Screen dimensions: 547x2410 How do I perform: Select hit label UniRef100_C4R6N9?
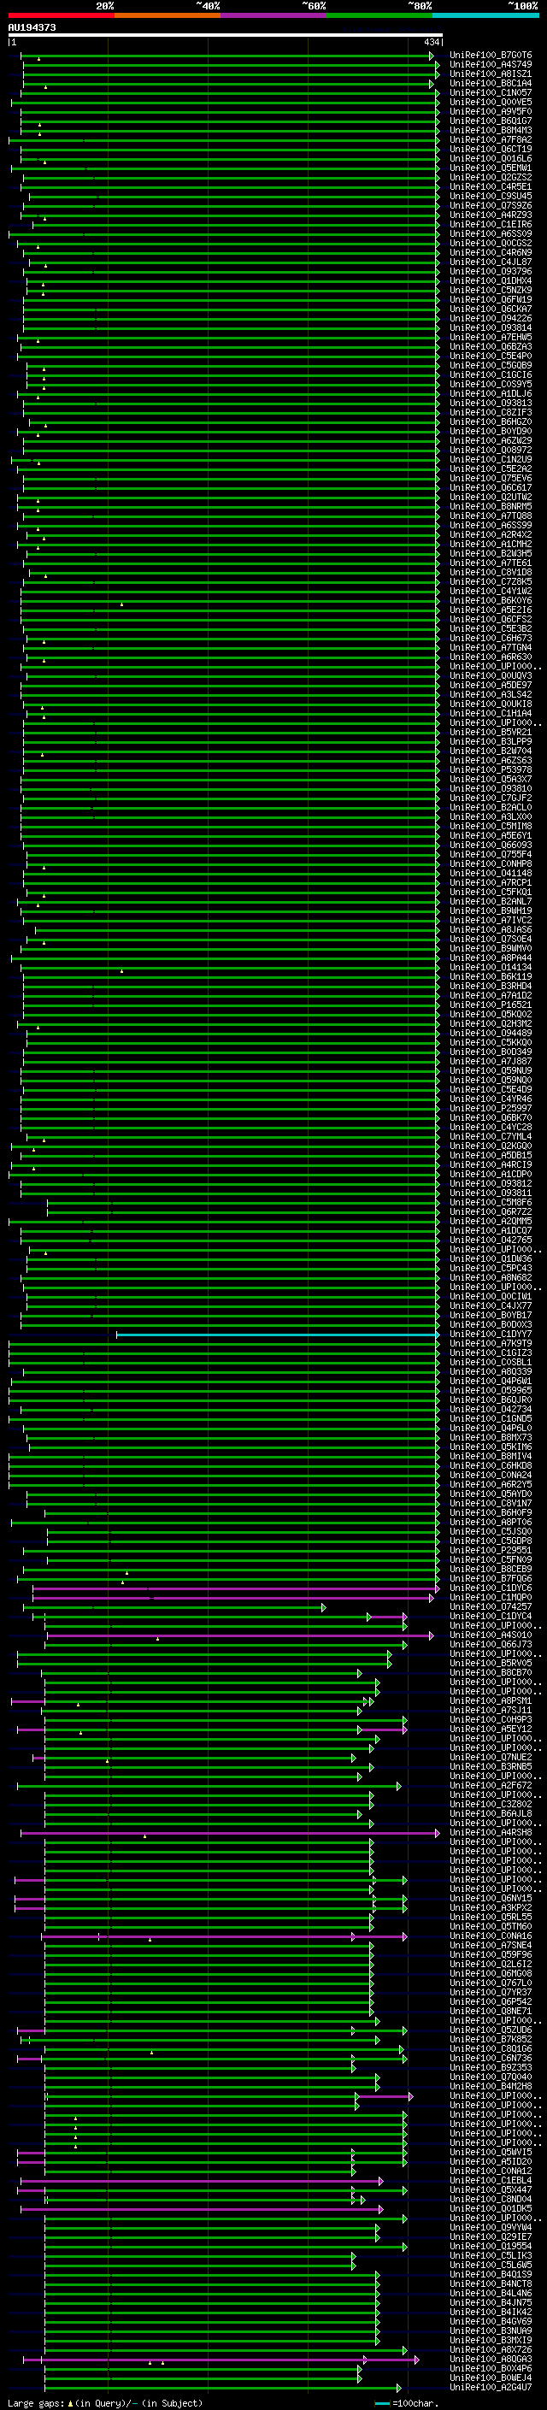pos(491,252)
